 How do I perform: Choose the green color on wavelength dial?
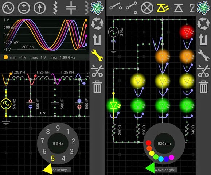156,157
